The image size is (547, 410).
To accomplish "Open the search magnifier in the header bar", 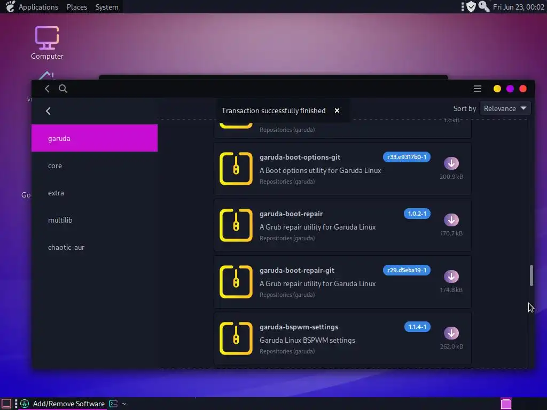I will (63, 89).
